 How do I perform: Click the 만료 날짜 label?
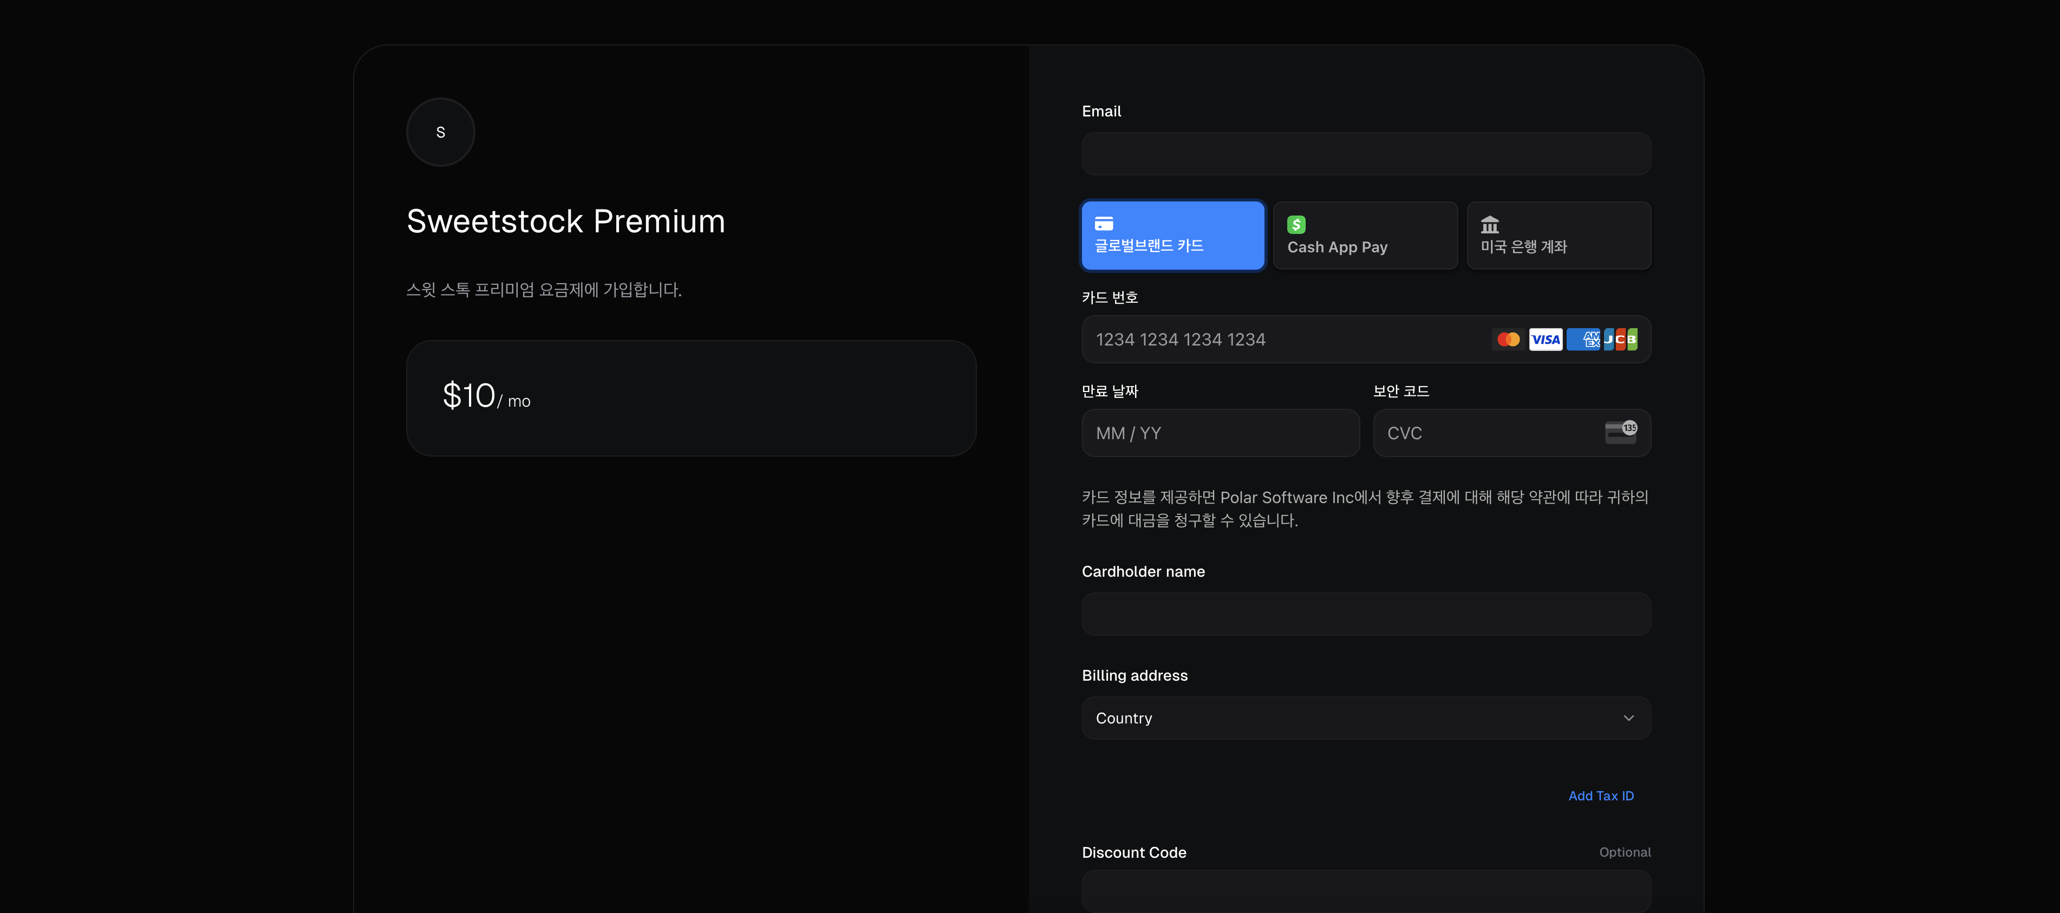point(1110,391)
